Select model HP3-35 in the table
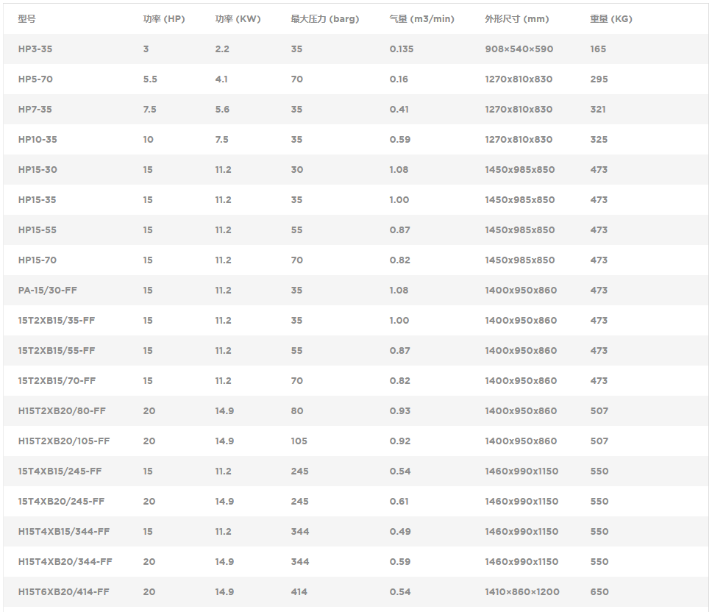 tap(35, 49)
